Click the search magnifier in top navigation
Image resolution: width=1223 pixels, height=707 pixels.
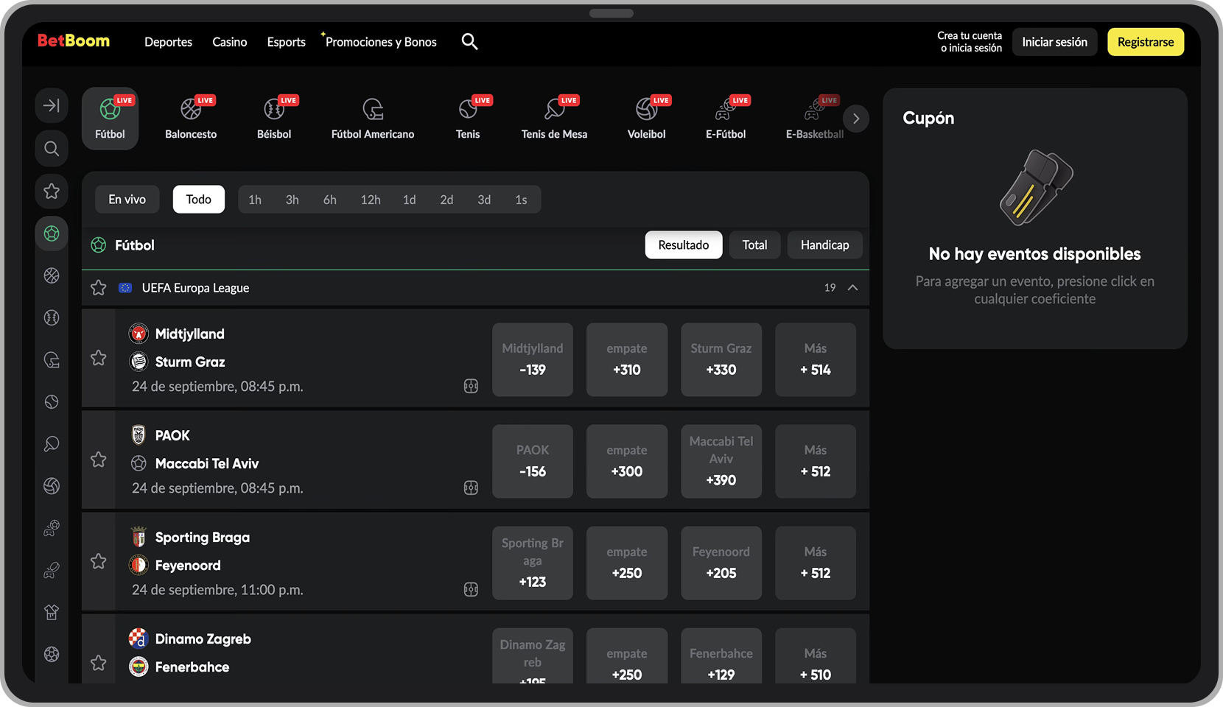[x=469, y=42]
